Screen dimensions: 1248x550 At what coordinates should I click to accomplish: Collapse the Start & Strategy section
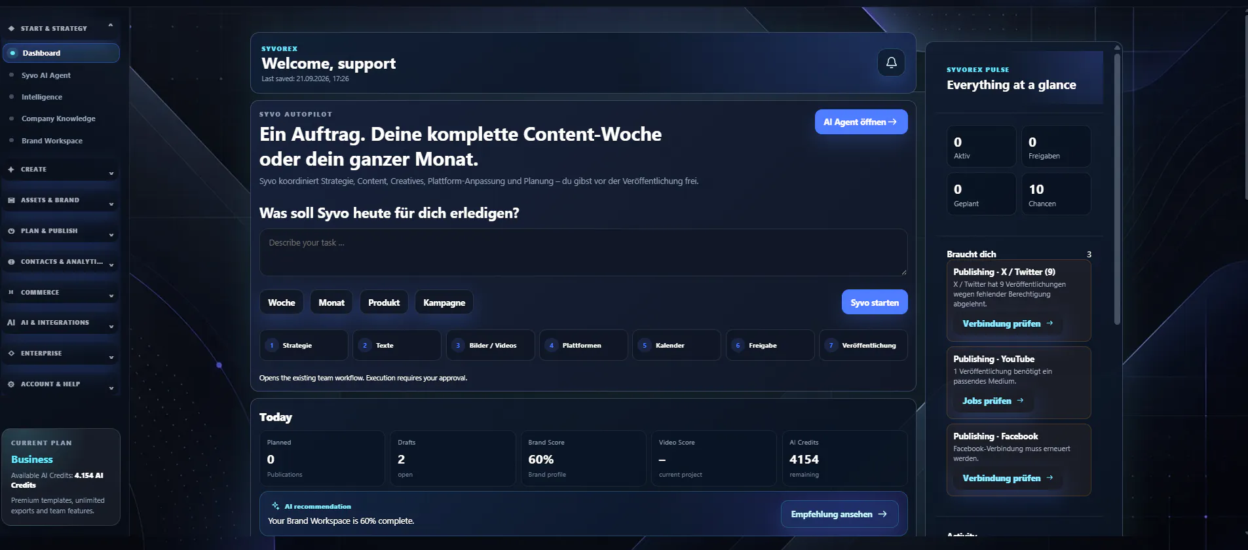(x=110, y=26)
